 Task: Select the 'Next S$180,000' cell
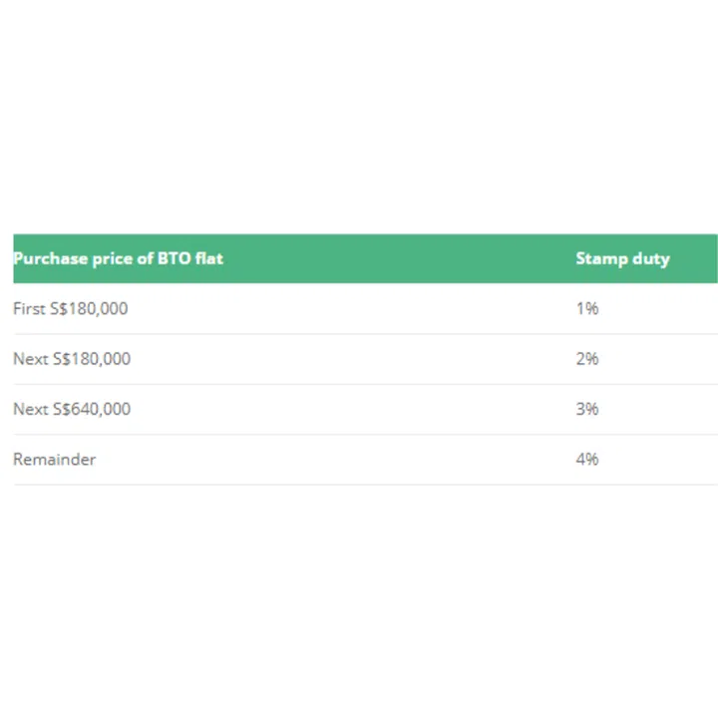72,359
